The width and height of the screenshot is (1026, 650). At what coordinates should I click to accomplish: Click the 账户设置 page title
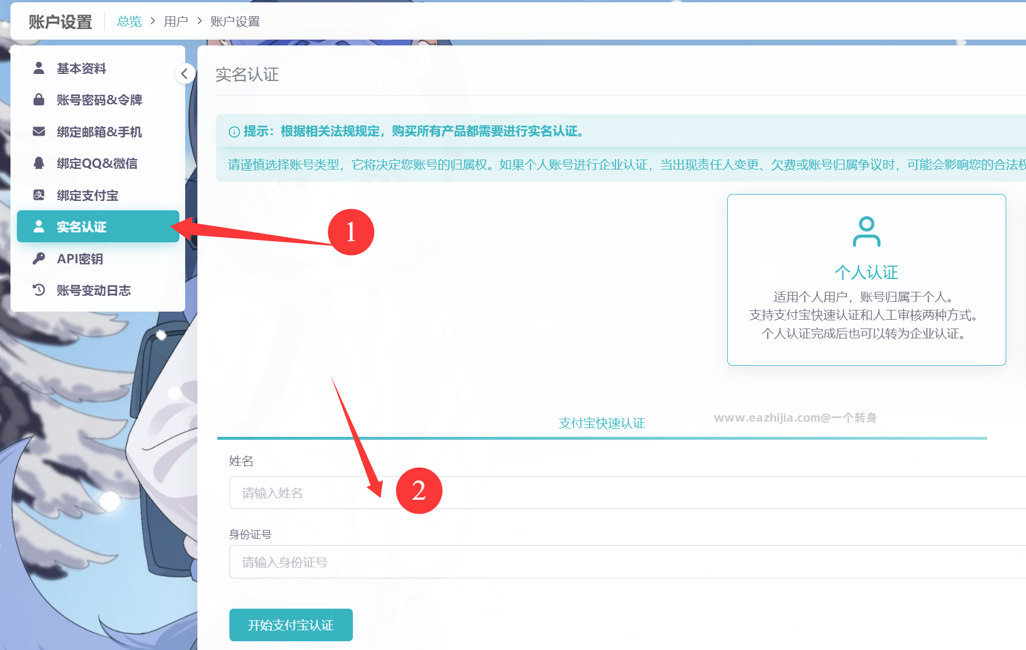(x=60, y=22)
